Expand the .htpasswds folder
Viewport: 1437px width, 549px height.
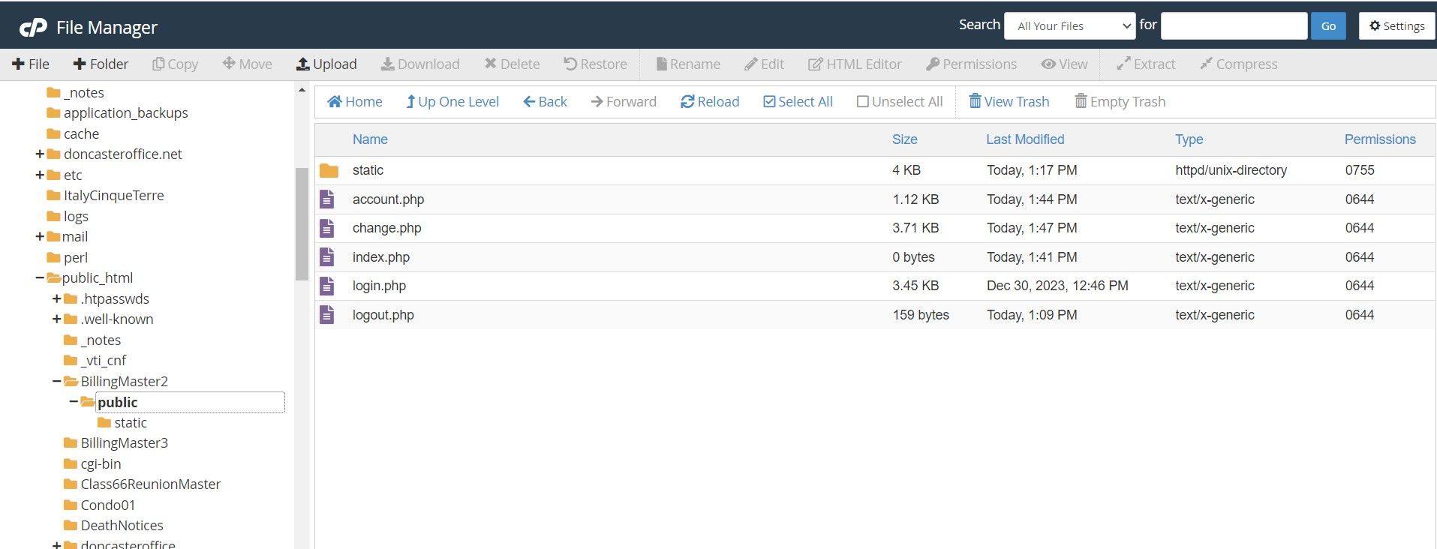(x=57, y=299)
